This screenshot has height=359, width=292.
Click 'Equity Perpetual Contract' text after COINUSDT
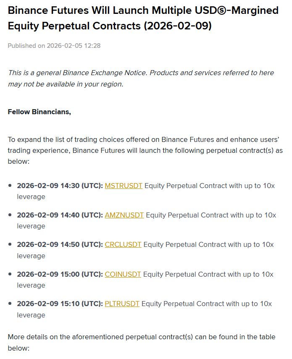[x=184, y=274]
